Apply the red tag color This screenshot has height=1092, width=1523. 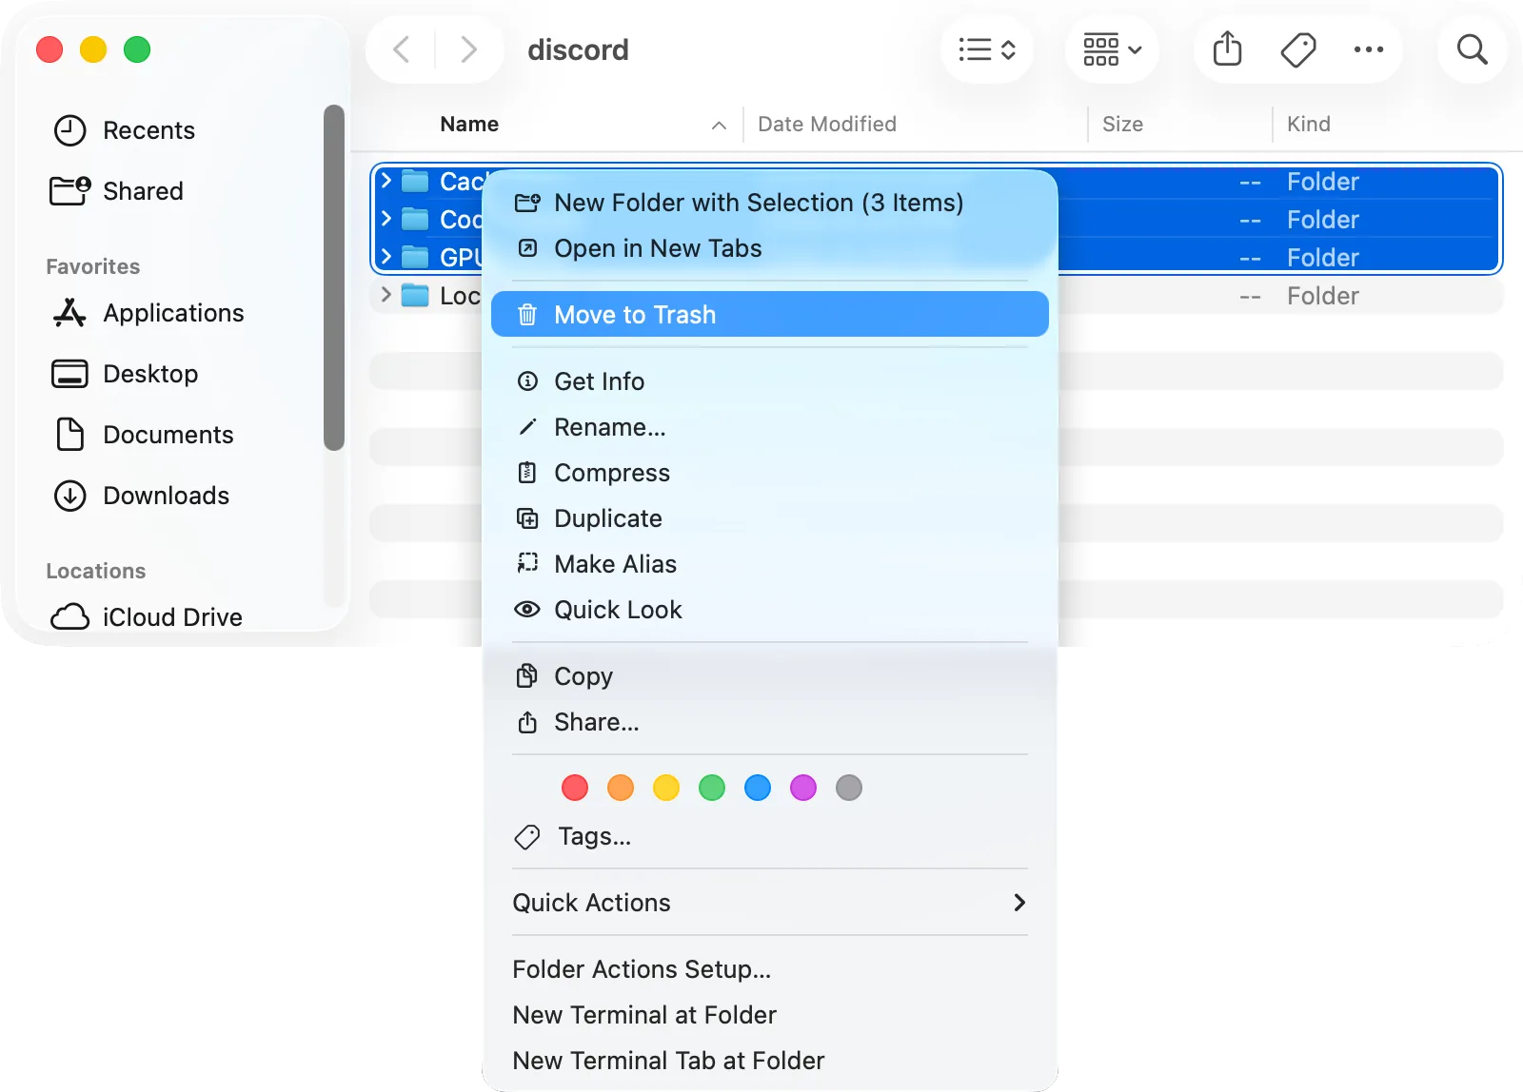(575, 788)
